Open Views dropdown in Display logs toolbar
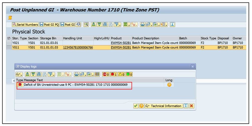252x126 pixels. [x=83, y=74]
